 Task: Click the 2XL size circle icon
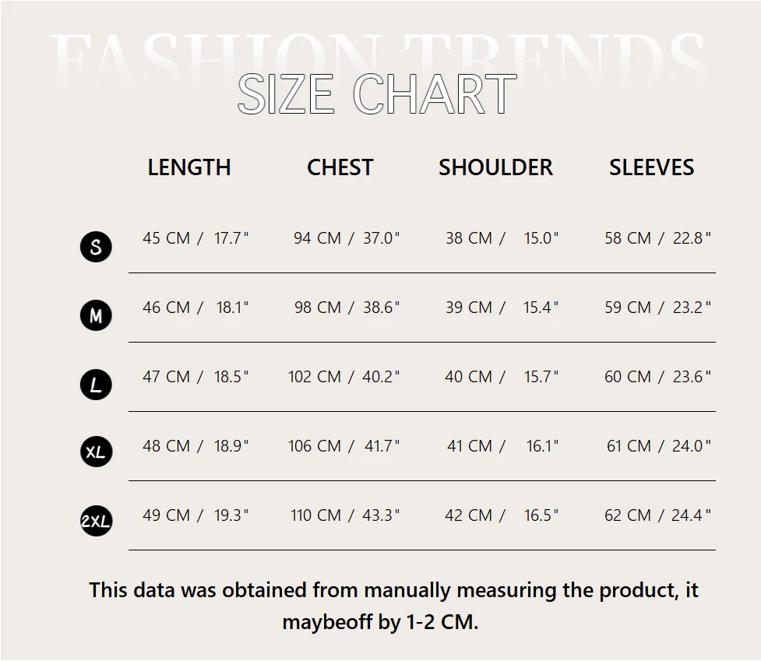point(96,521)
